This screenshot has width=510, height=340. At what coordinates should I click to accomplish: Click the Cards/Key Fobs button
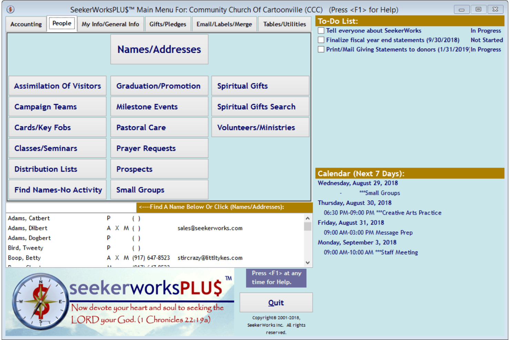pyautogui.click(x=58, y=127)
